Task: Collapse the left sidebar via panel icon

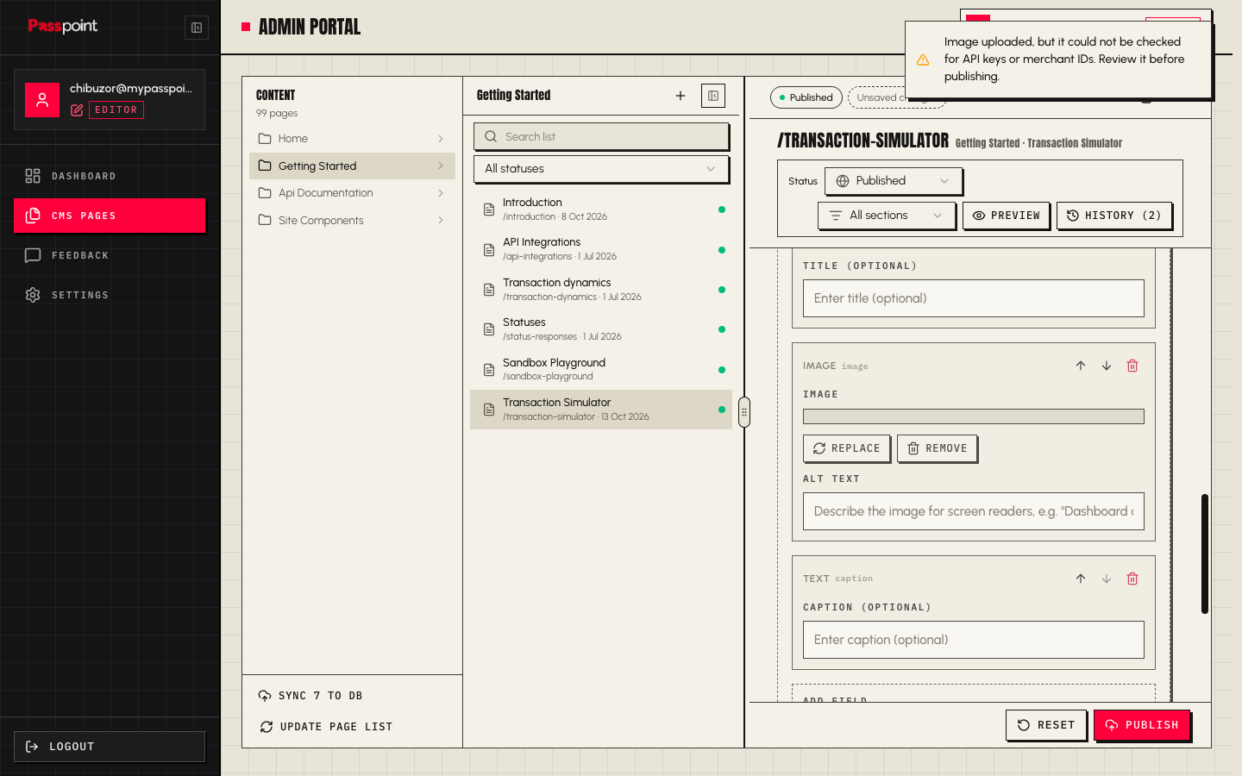Action: click(197, 28)
